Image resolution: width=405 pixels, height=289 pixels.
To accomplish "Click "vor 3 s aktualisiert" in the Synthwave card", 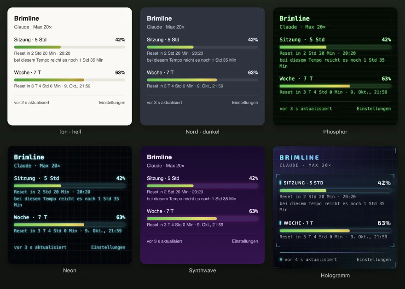I will 164,241.
